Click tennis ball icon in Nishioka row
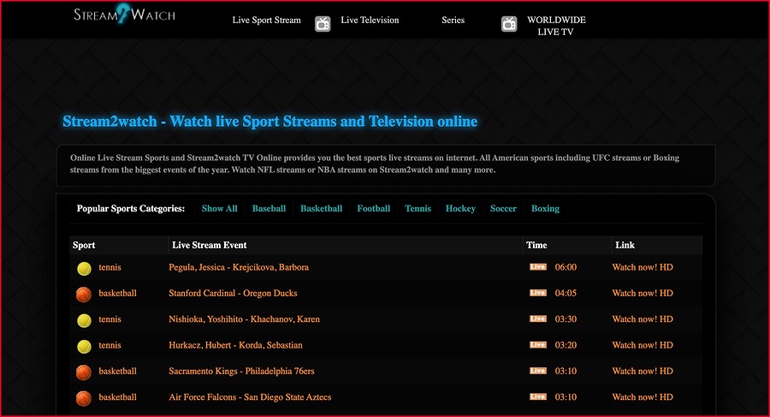770x417 pixels. click(84, 320)
